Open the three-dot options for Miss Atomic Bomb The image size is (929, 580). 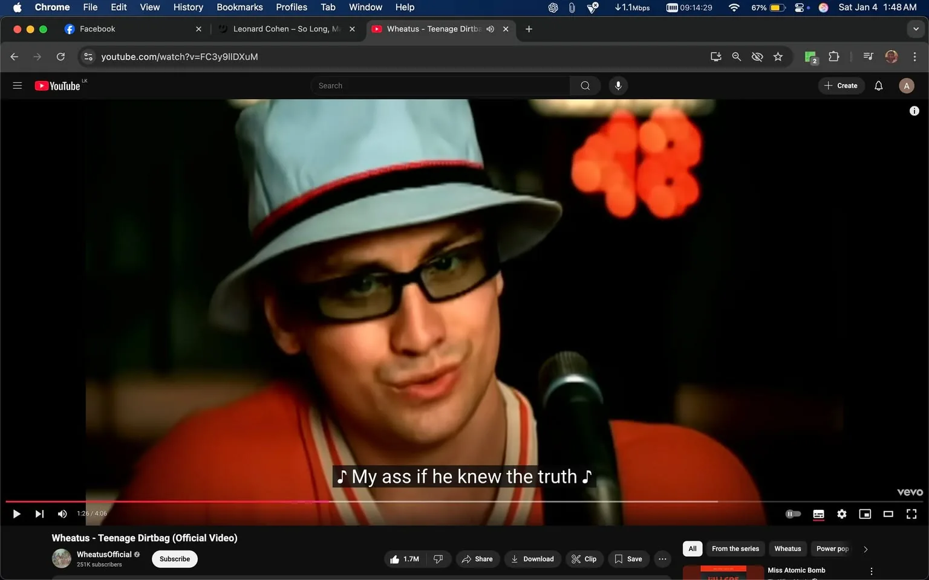click(871, 570)
